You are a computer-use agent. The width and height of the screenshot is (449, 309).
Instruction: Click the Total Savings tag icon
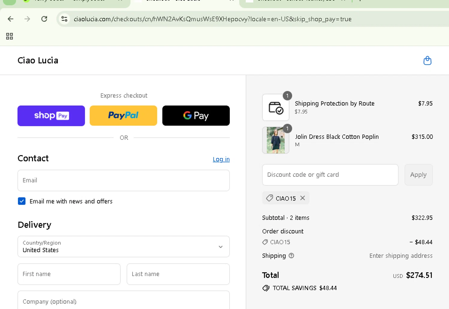click(266, 288)
